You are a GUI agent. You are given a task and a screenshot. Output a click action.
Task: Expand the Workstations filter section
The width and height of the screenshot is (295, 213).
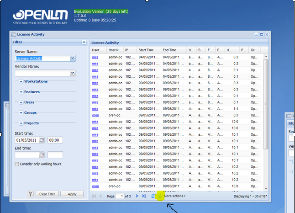coord(21,81)
